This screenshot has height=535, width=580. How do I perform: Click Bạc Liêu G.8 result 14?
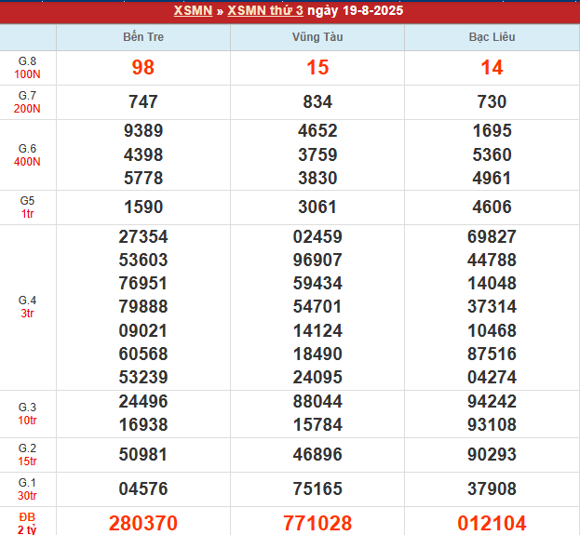[x=492, y=67]
